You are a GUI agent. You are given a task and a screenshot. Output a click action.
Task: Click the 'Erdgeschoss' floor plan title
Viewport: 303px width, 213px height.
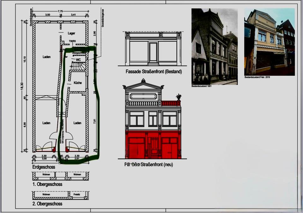click(x=44, y=167)
